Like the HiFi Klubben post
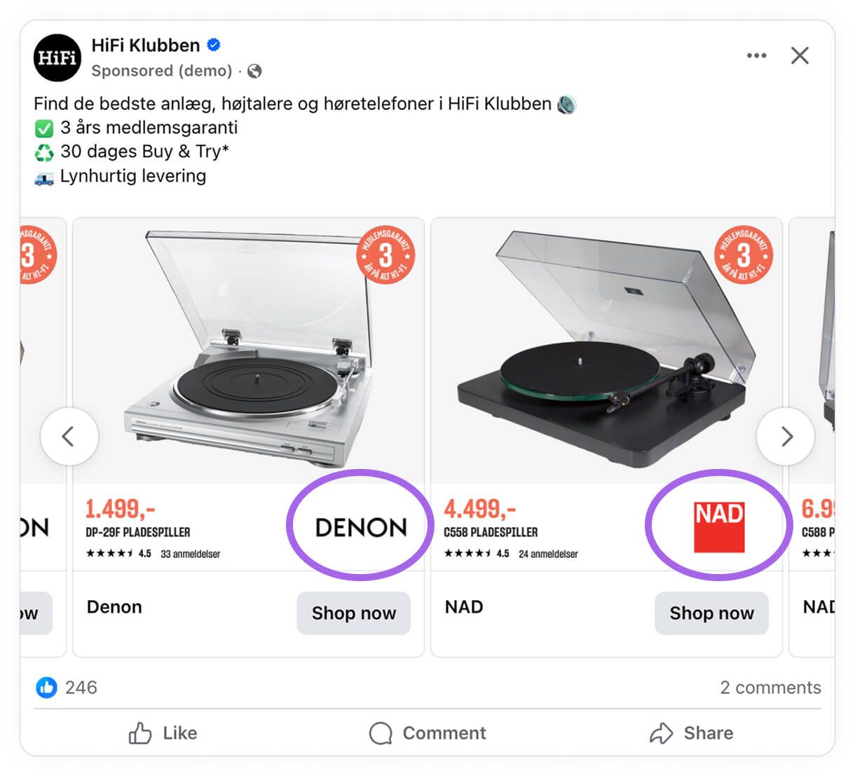 pyautogui.click(x=163, y=733)
